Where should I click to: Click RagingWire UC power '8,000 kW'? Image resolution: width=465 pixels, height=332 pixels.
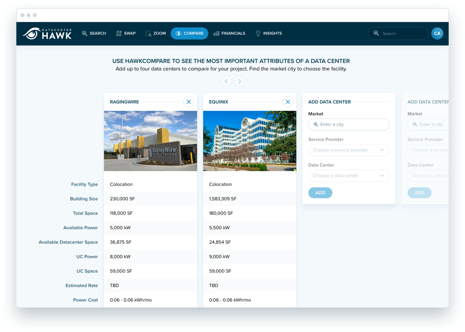click(121, 257)
